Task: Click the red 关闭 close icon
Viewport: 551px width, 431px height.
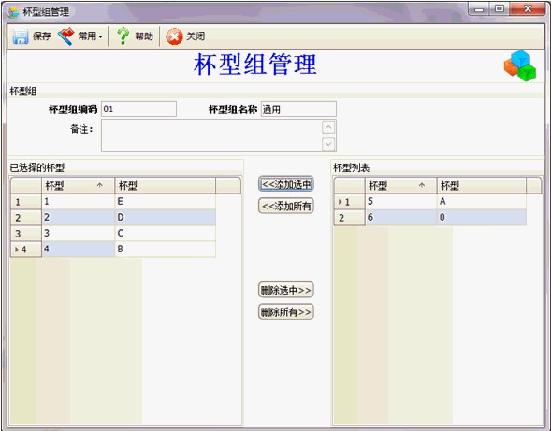Action: pyautogui.click(x=174, y=36)
